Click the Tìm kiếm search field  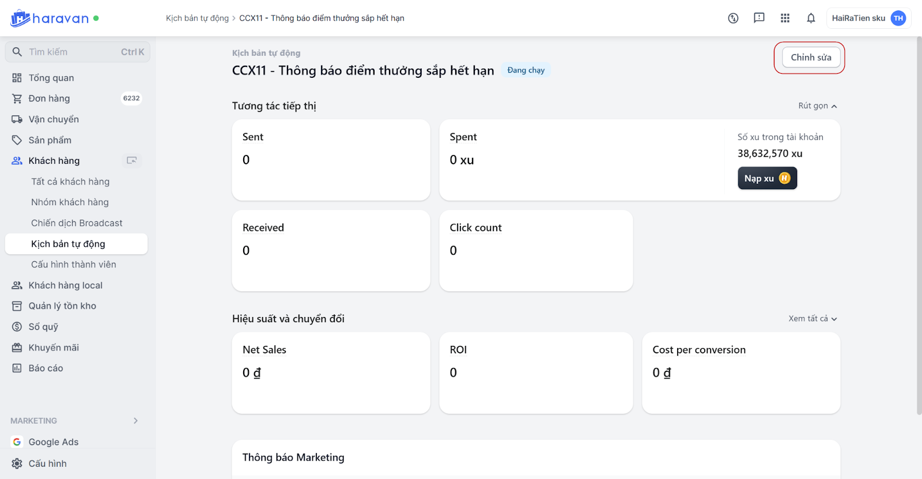(x=77, y=52)
